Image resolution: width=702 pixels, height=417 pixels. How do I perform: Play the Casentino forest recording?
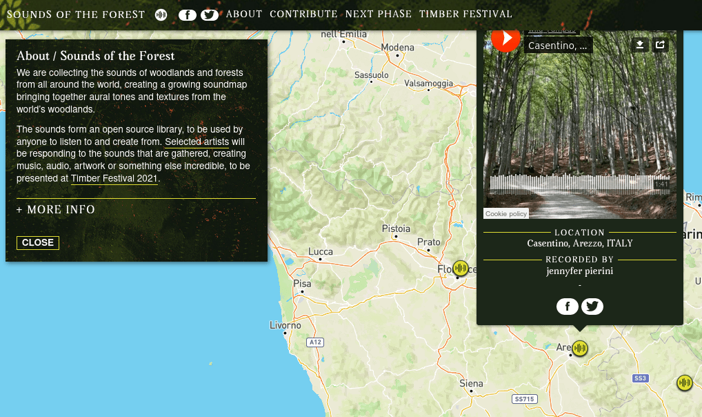[x=505, y=39]
